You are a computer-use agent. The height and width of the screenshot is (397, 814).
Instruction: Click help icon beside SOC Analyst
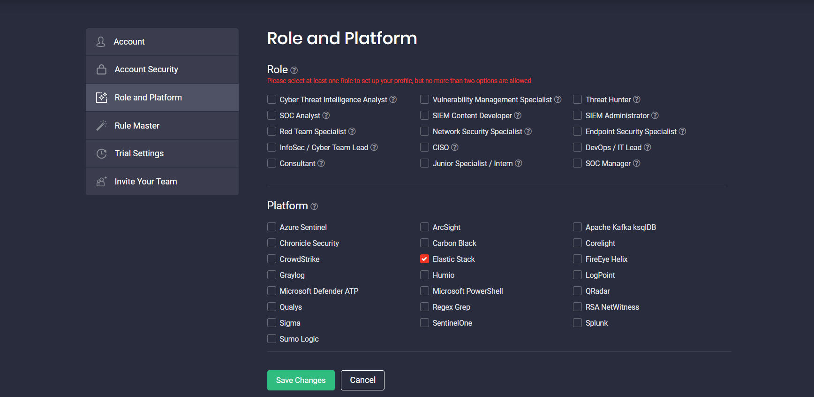pos(326,115)
